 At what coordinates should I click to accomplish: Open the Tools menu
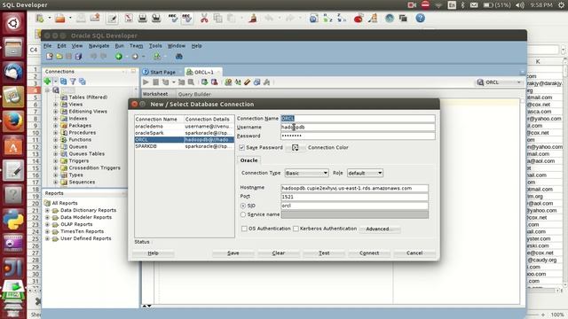(x=155, y=46)
